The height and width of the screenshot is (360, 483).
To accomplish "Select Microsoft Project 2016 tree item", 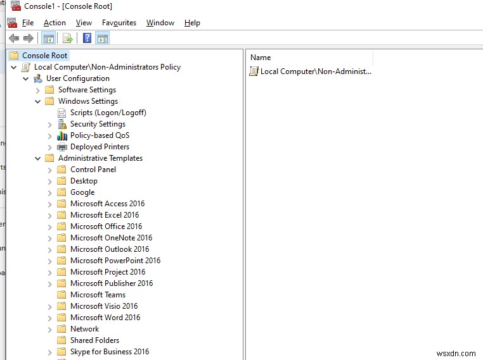I will [x=108, y=272].
